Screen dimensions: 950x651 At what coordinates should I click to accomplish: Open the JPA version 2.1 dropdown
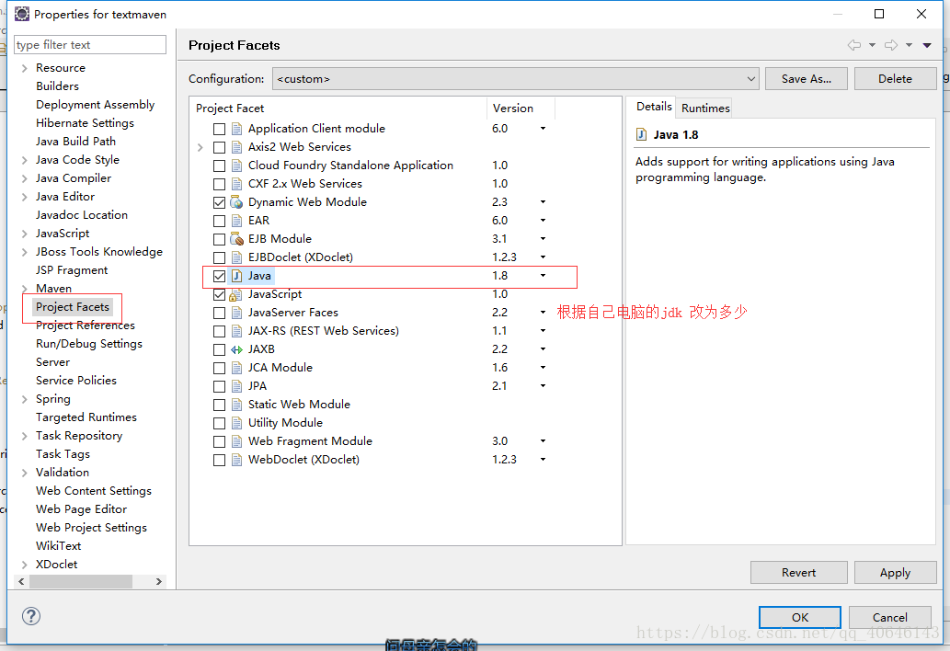tap(543, 386)
